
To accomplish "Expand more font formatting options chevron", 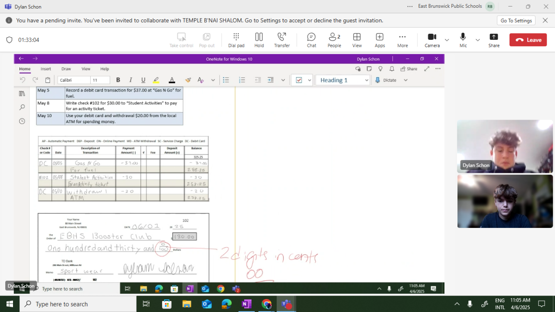I will click(x=213, y=80).
